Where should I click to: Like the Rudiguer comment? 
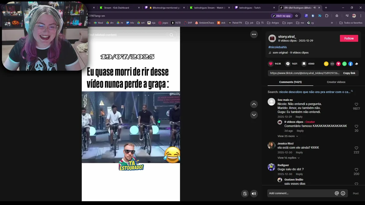(356, 170)
